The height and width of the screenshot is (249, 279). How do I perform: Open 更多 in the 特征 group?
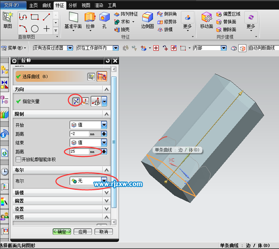click(x=188, y=22)
